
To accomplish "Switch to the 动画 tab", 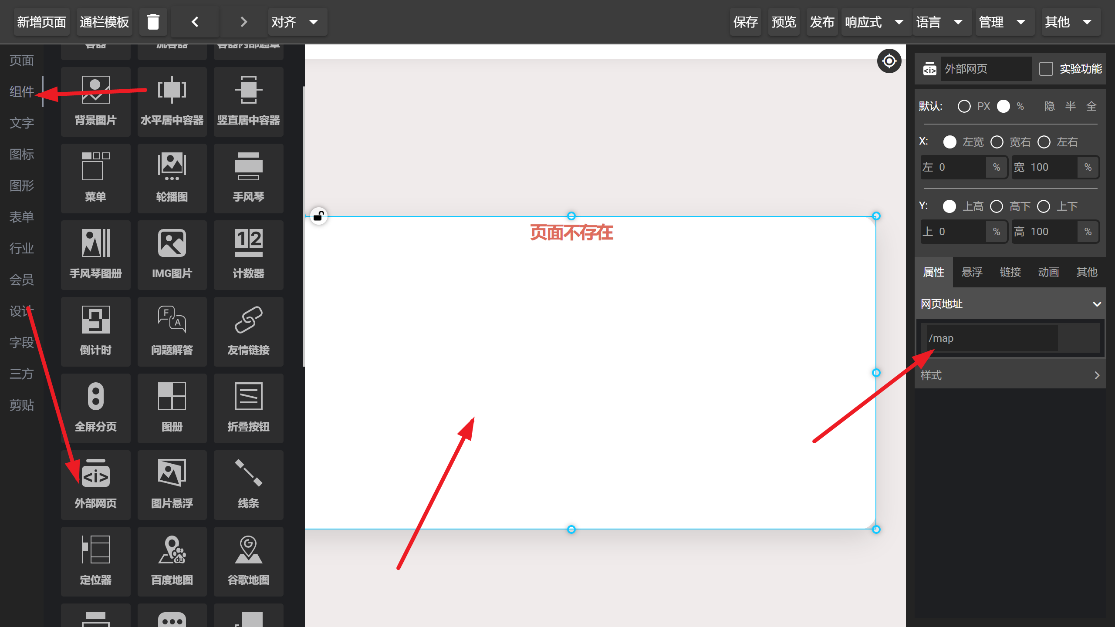I will (1048, 272).
